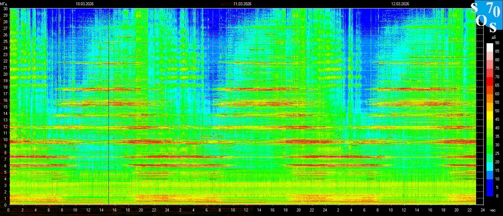The image size is (503, 216).
Task: Click the 12.03.2026 date label
Action: [400, 4]
